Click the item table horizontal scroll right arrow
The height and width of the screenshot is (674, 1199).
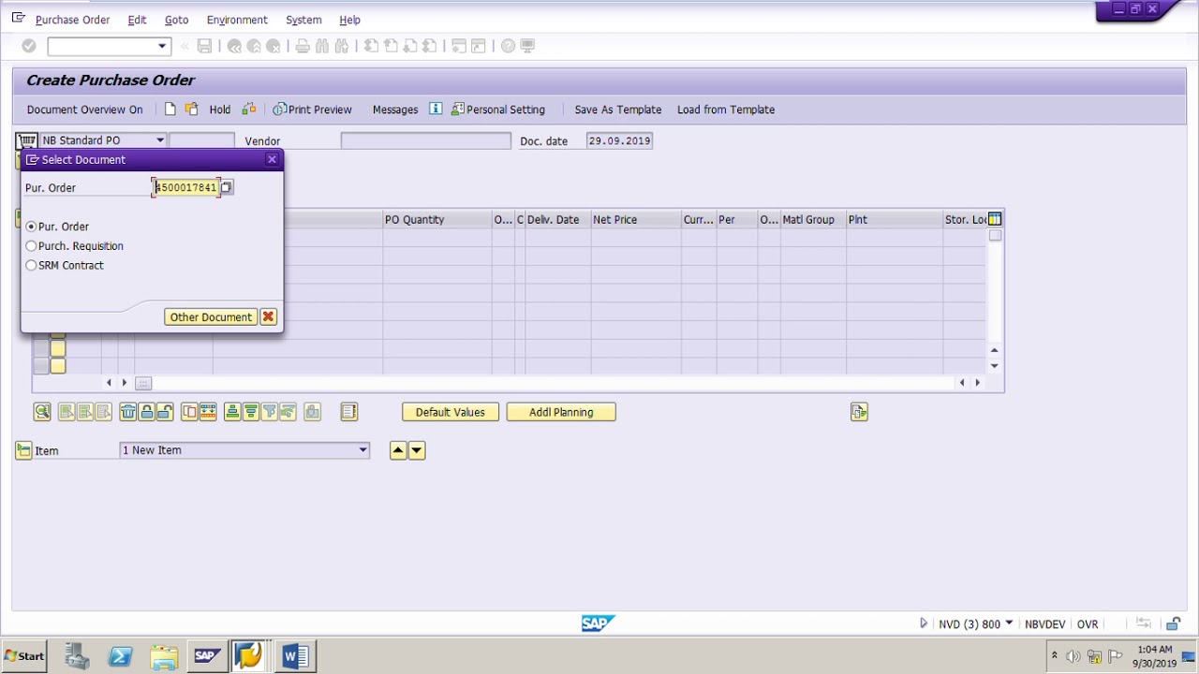coord(978,383)
